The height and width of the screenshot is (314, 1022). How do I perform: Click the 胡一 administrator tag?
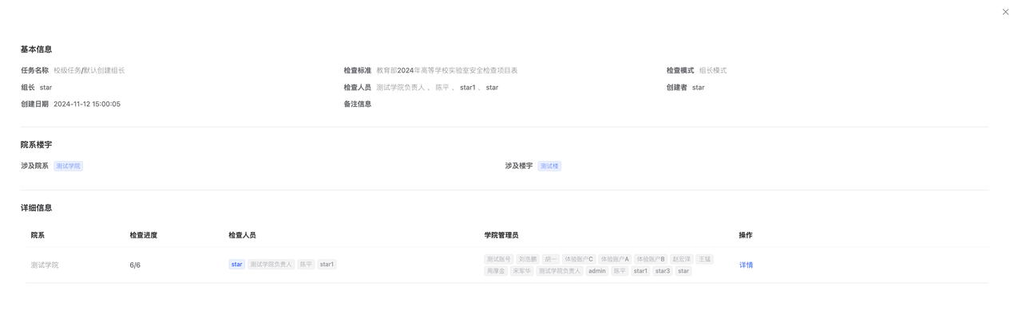pos(551,259)
